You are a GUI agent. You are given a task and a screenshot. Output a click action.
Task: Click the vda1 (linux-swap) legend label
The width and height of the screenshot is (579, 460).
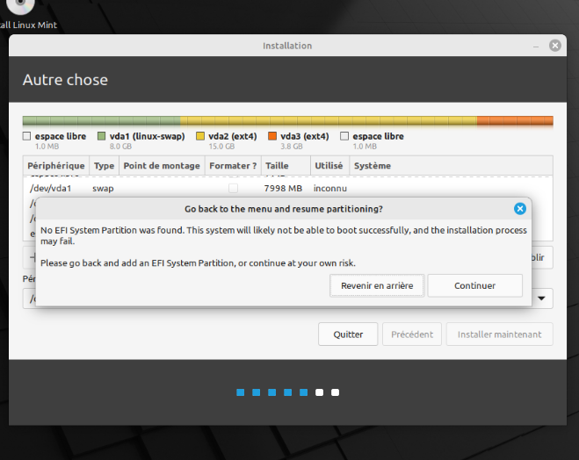coord(147,136)
